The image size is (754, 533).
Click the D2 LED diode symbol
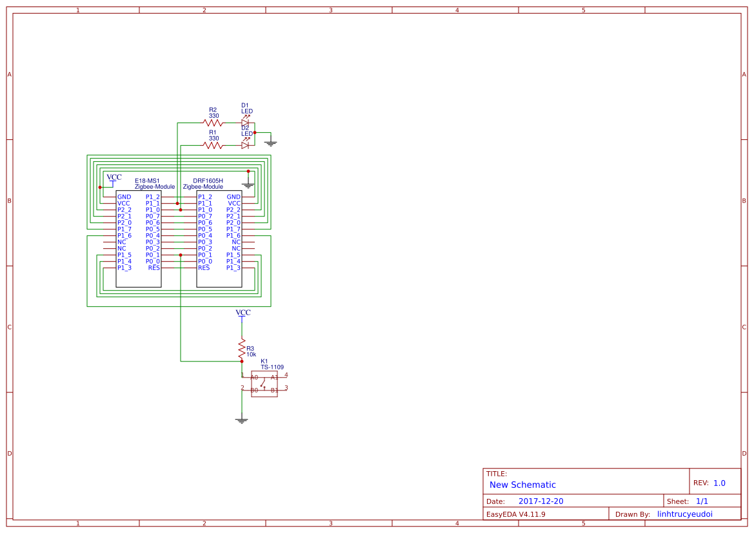click(x=245, y=145)
